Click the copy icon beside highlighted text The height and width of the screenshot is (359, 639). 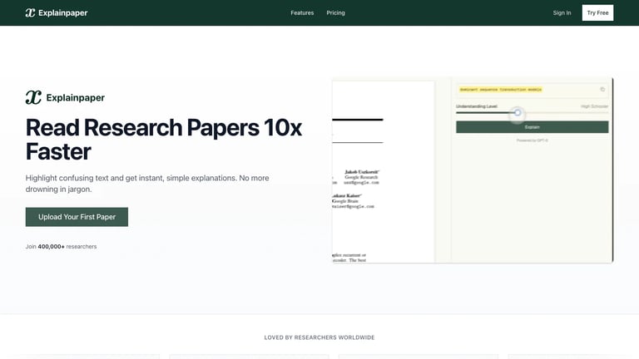602,89
